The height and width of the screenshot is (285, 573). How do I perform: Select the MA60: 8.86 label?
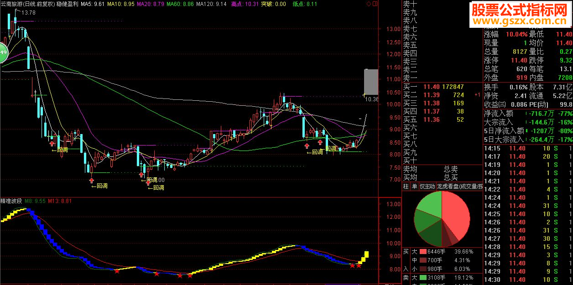coord(180,4)
